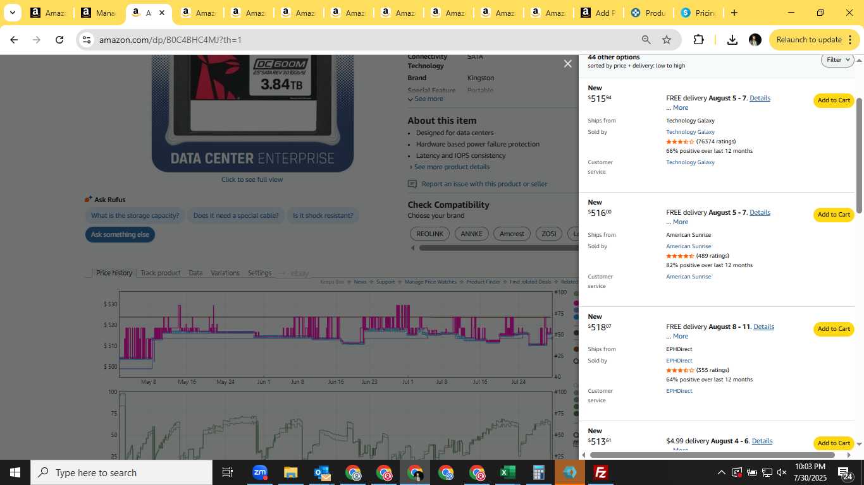Viewport: 864px width, 485px height.
Task: Open File Explorer from the taskbar
Action: pos(290,472)
